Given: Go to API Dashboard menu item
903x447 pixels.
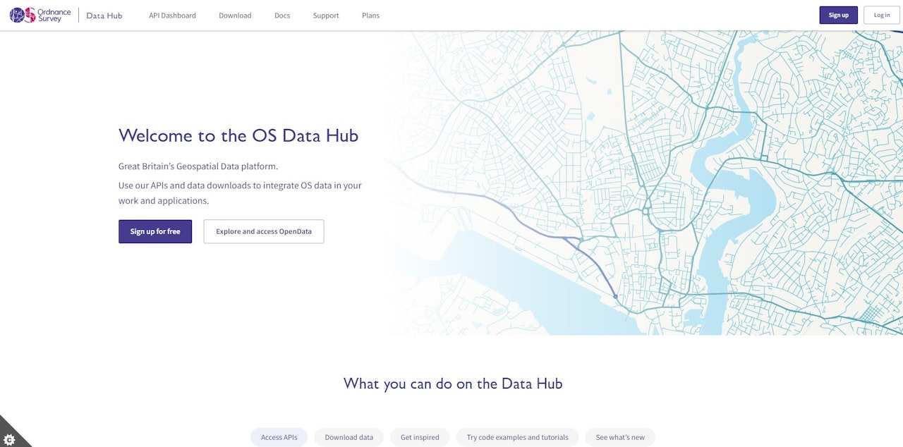Looking at the screenshot, I should tap(172, 16).
